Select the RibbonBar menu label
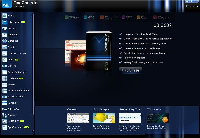The height and width of the screenshot is (138, 200). tap(13, 109)
